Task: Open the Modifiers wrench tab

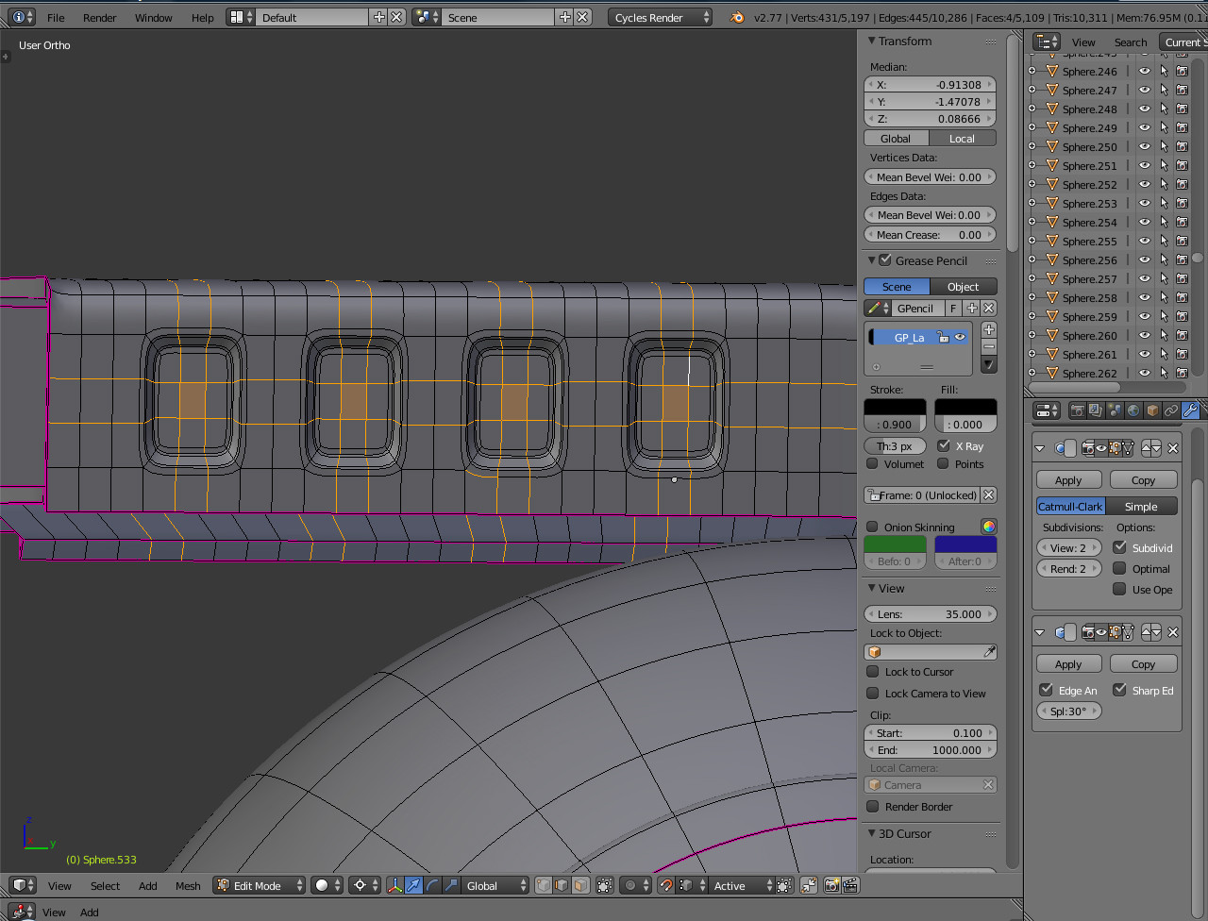Action: [1190, 410]
